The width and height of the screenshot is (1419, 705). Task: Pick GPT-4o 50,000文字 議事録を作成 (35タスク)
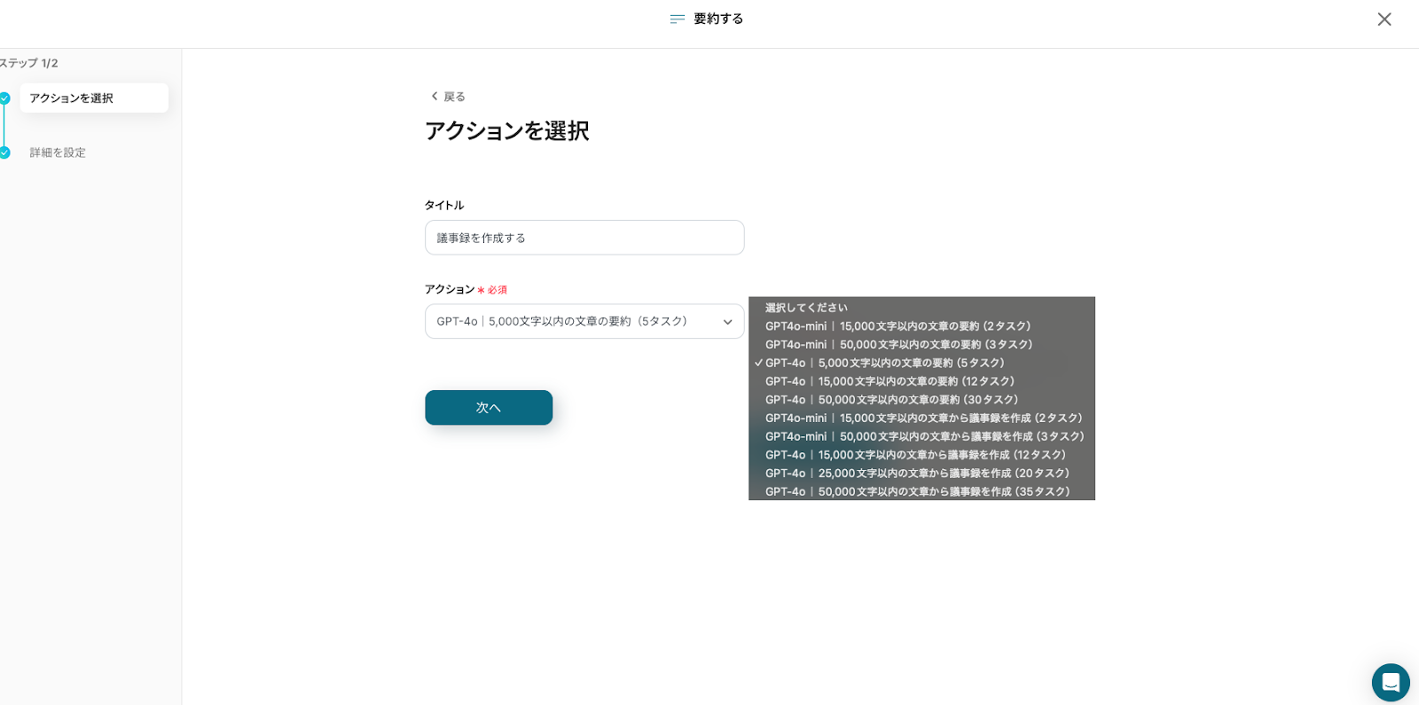click(x=917, y=491)
